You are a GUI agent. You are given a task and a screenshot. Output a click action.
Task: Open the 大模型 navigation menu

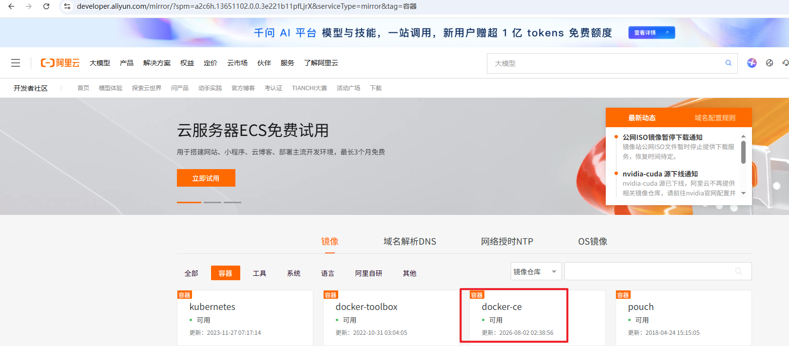[x=100, y=63]
